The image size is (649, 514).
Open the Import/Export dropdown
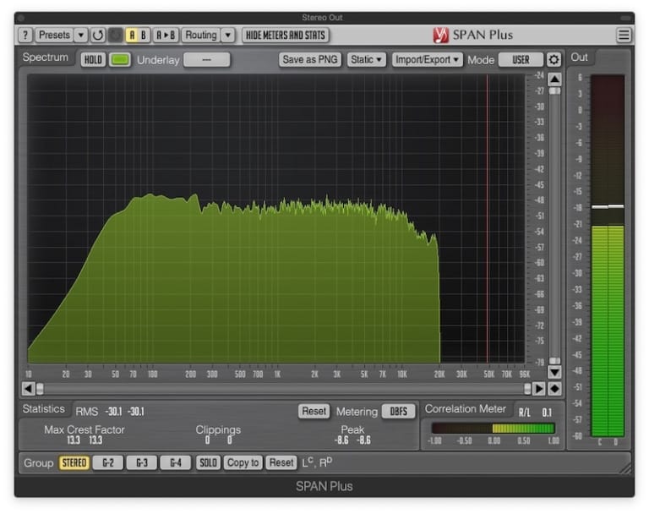[x=428, y=60]
